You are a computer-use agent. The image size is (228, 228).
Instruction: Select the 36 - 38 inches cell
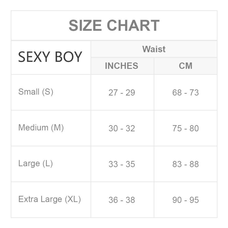pos(122,200)
